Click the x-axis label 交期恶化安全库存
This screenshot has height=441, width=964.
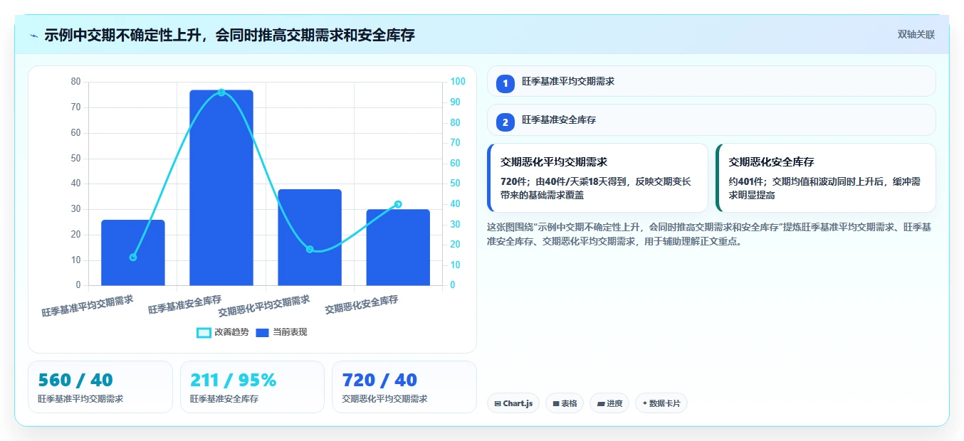361,304
